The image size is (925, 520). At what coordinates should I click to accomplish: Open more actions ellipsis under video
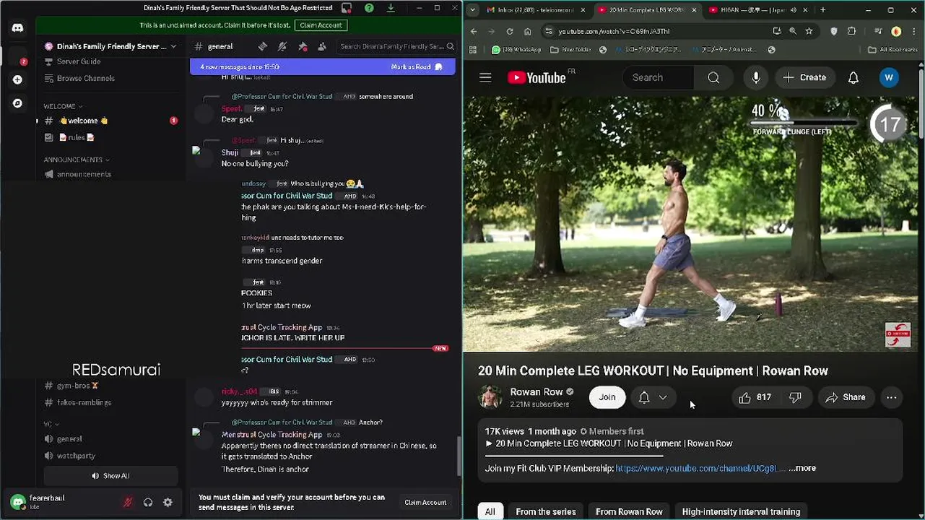pyautogui.click(x=892, y=397)
